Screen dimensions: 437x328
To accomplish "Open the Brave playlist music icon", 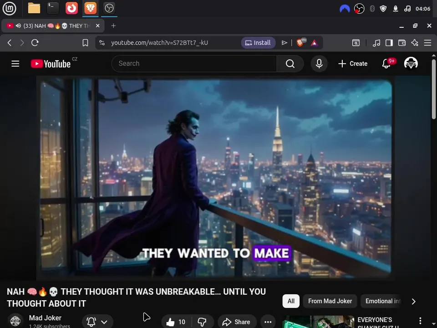I will (376, 43).
